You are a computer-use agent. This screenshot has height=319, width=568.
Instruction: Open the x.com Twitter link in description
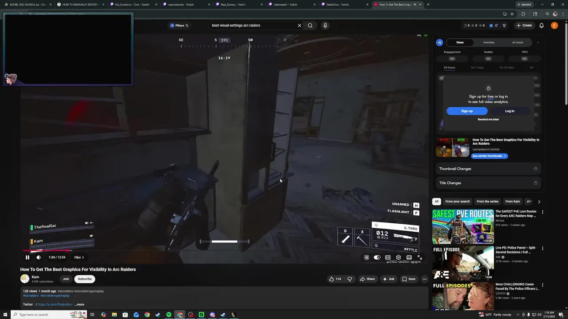tap(55, 304)
